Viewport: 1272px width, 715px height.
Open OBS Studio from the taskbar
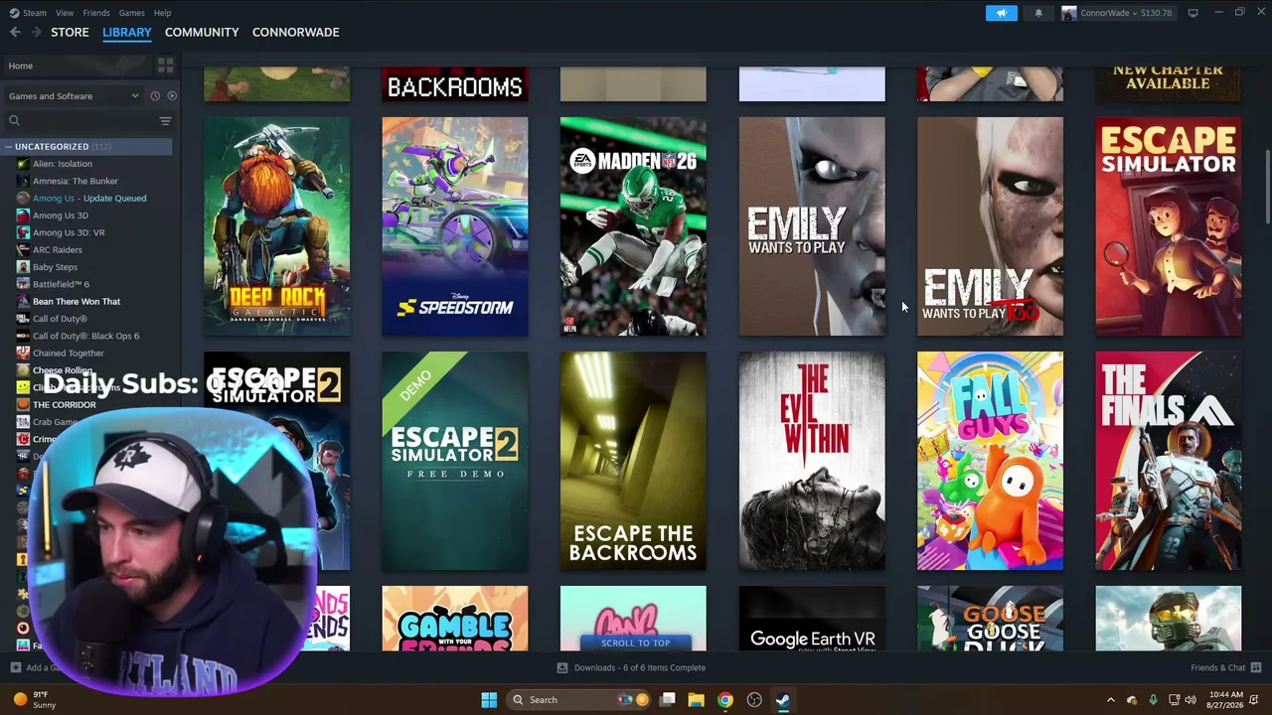point(754,700)
